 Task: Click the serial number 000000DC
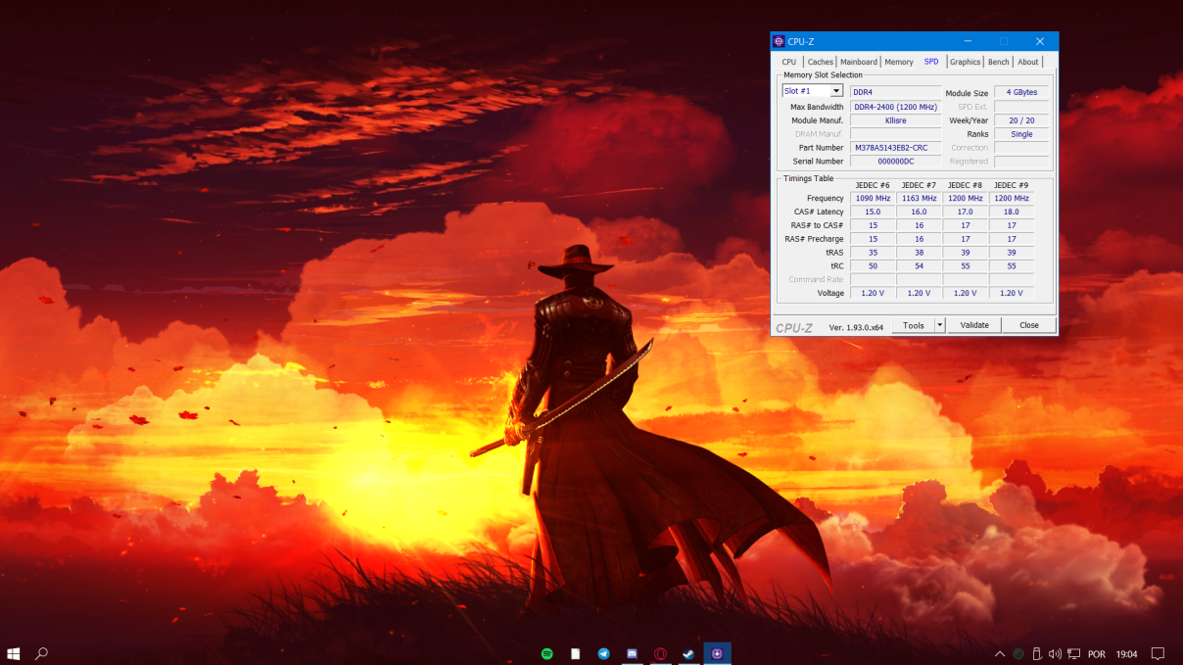(x=895, y=162)
